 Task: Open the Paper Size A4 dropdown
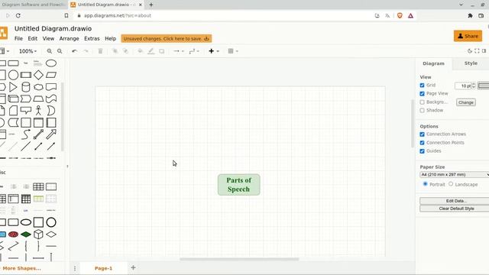pyautogui.click(x=455, y=175)
